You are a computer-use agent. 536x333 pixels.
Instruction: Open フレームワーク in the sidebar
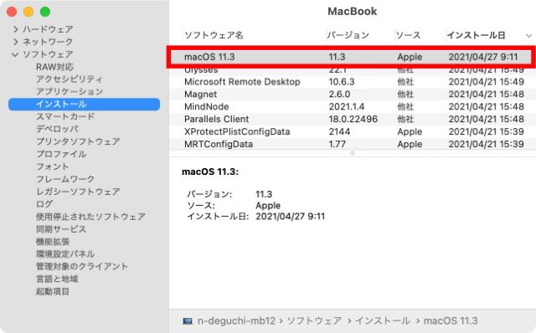click(65, 179)
